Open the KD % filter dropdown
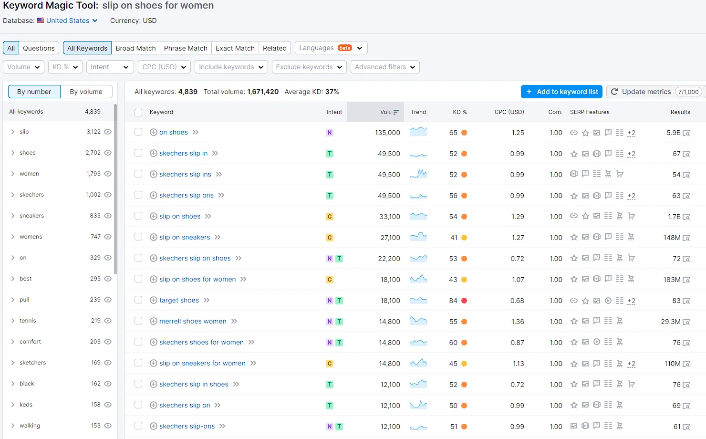Viewport: 706px width, 439px height. click(65, 67)
